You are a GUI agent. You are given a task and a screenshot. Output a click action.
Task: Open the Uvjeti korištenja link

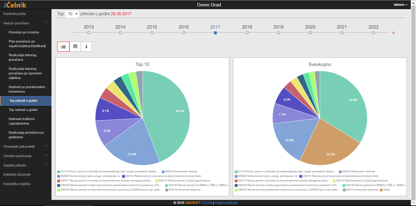pyautogui.click(x=226, y=202)
